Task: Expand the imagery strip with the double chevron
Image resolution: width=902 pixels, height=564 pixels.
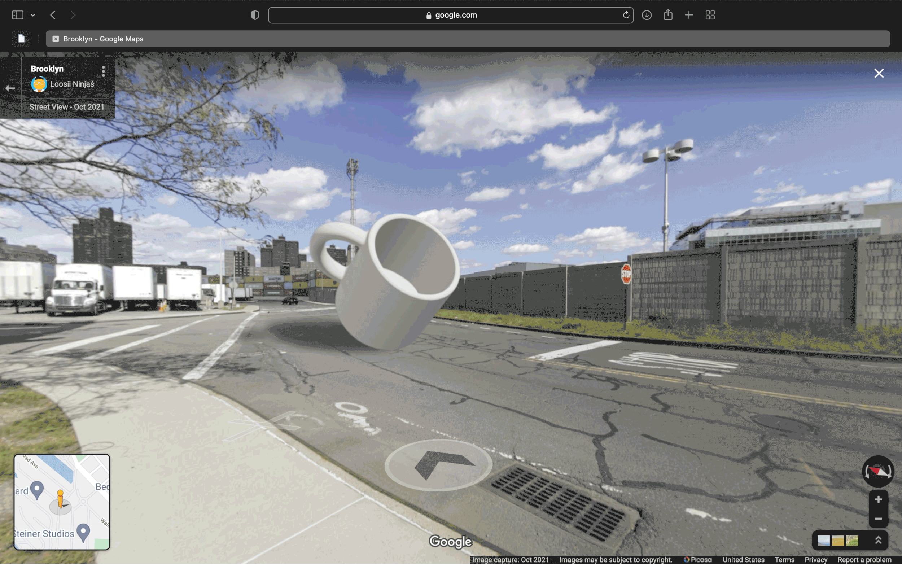Action: pyautogui.click(x=878, y=540)
